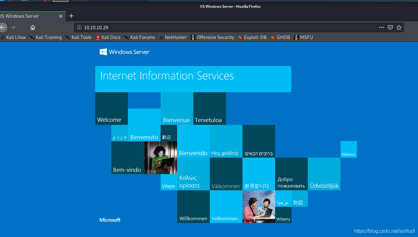The height and width of the screenshot is (237, 418).
Task: Click the ようこそ tile
Action: (120, 133)
